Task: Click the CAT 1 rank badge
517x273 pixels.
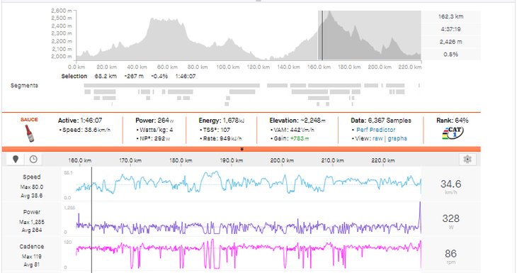Action: click(x=453, y=133)
